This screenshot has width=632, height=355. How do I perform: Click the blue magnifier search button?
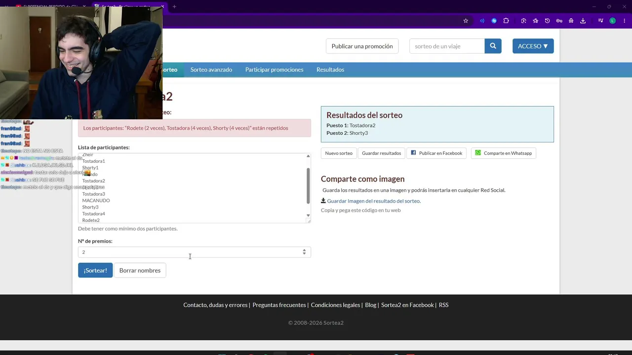click(493, 46)
